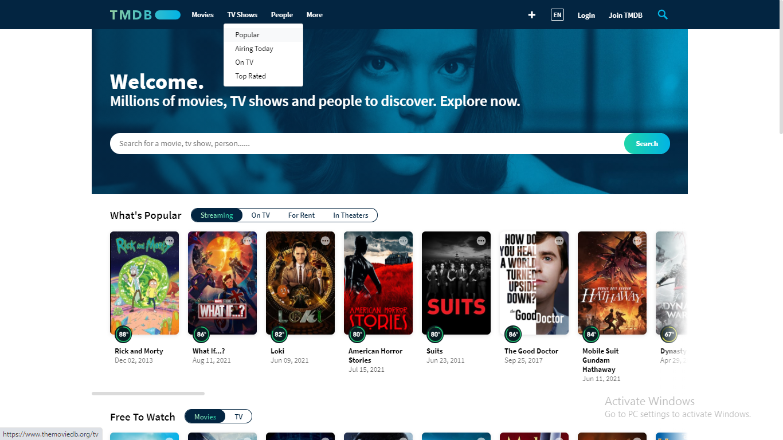Open the Movies menu in header
The width and height of the screenshot is (783, 440).
[202, 15]
